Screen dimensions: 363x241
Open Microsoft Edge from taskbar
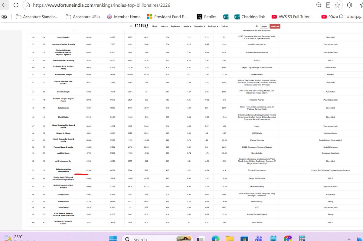point(216,239)
